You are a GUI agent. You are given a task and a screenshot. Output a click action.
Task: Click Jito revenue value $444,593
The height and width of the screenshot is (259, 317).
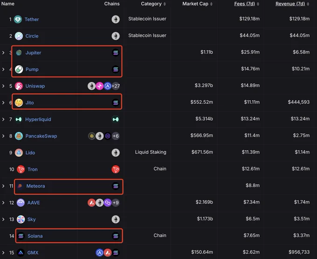299,102
